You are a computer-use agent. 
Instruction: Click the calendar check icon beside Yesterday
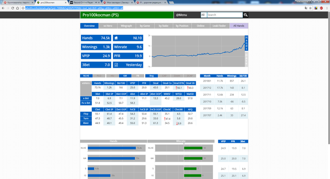click(116, 65)
